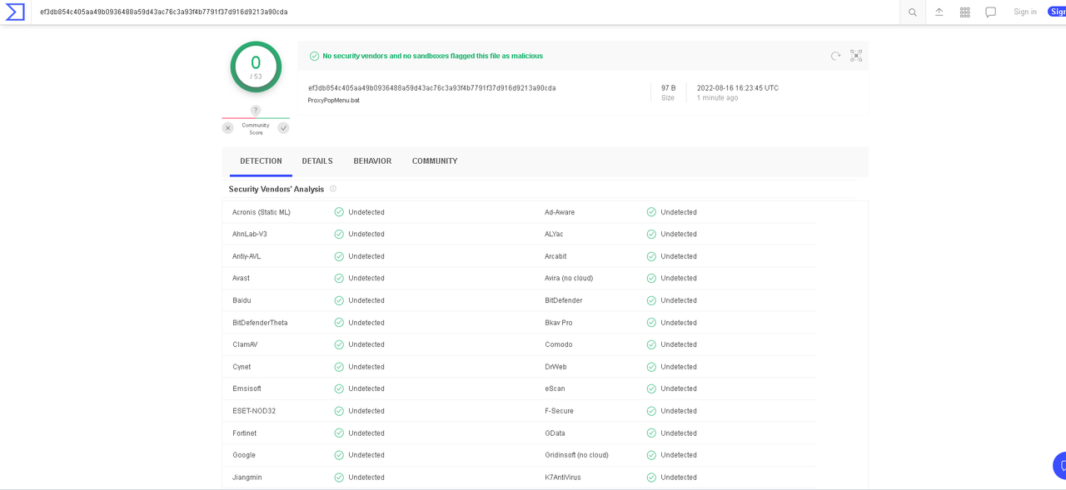Click the eScan vendor name
This screenshot has width=1066, height=490.
[x=555, y=389]
